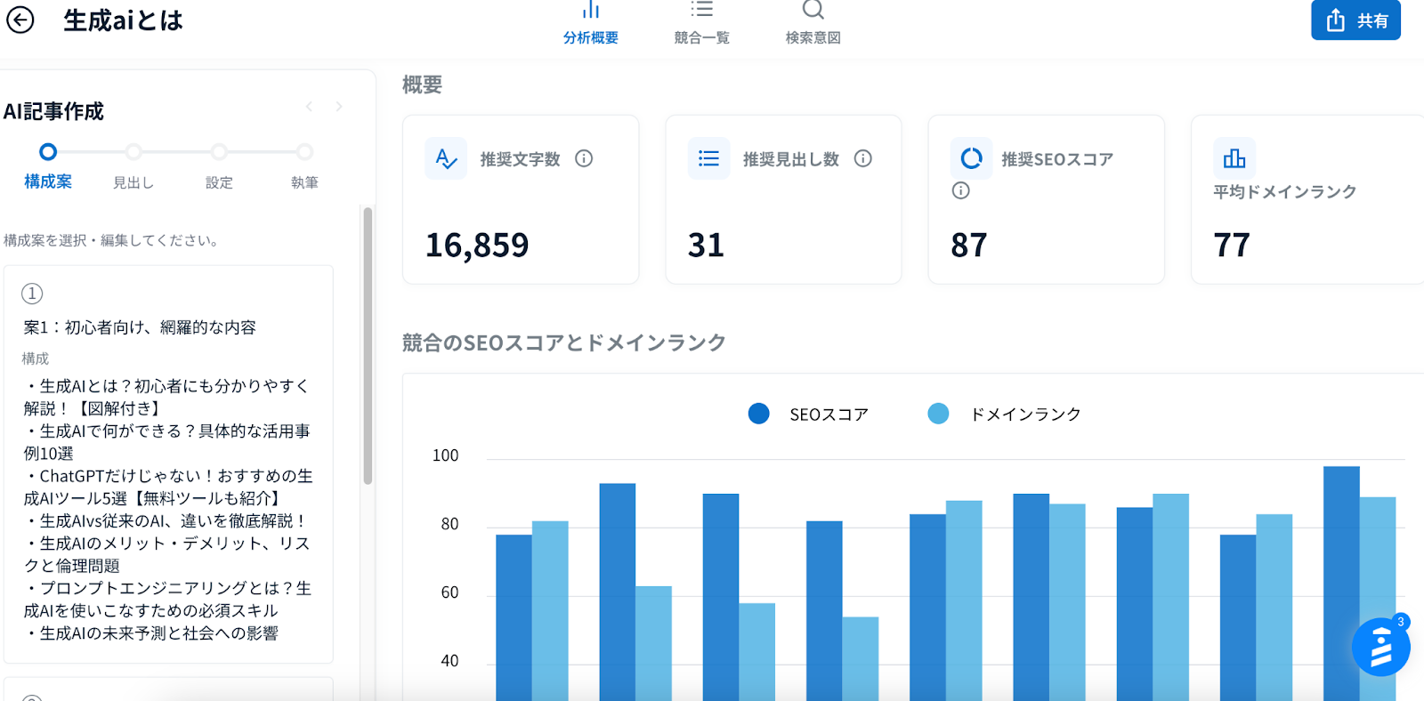
Task: Open the 検索意図 tab
Action: tap(813, 24)
